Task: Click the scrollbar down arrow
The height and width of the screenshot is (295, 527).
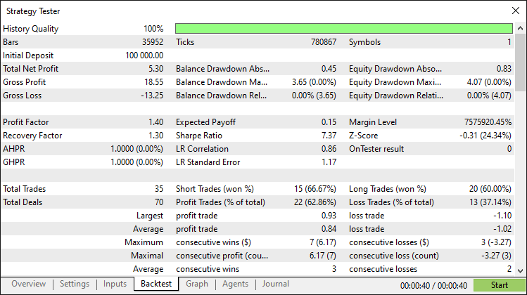Action: 521,270
